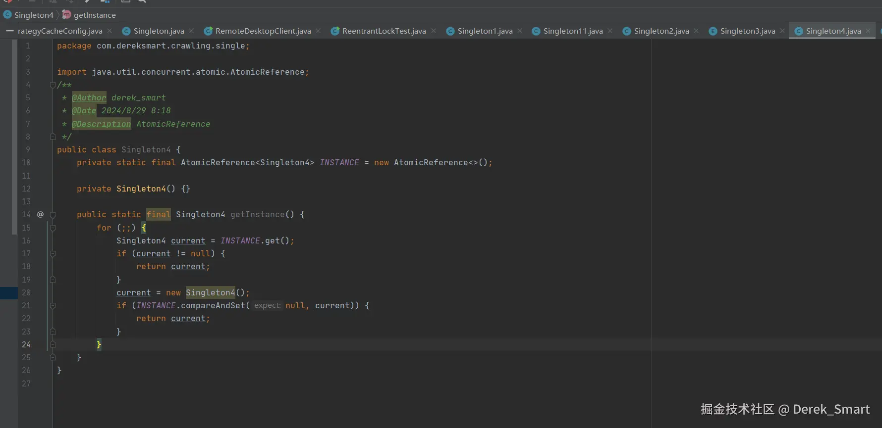Click the fold end marker at line 24
The image size is (882, 428).
(53, 344)
